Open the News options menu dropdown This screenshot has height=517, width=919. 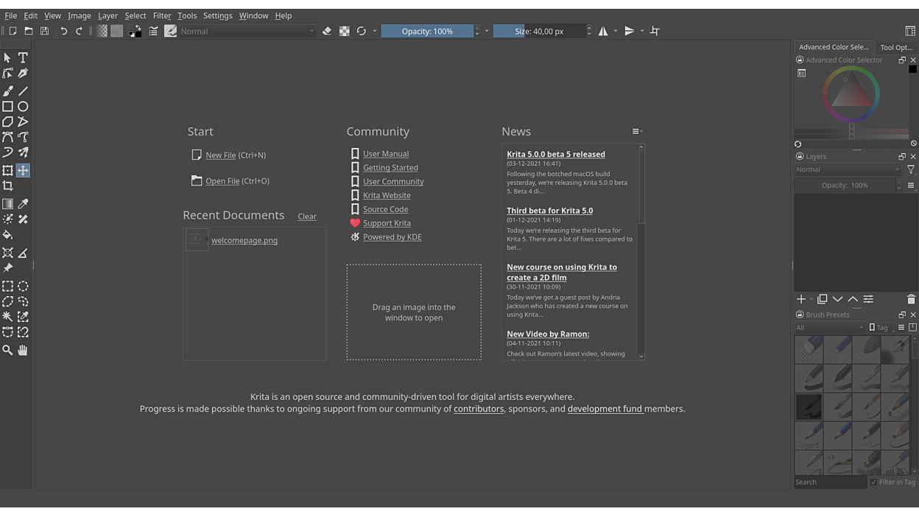point(637,131)
